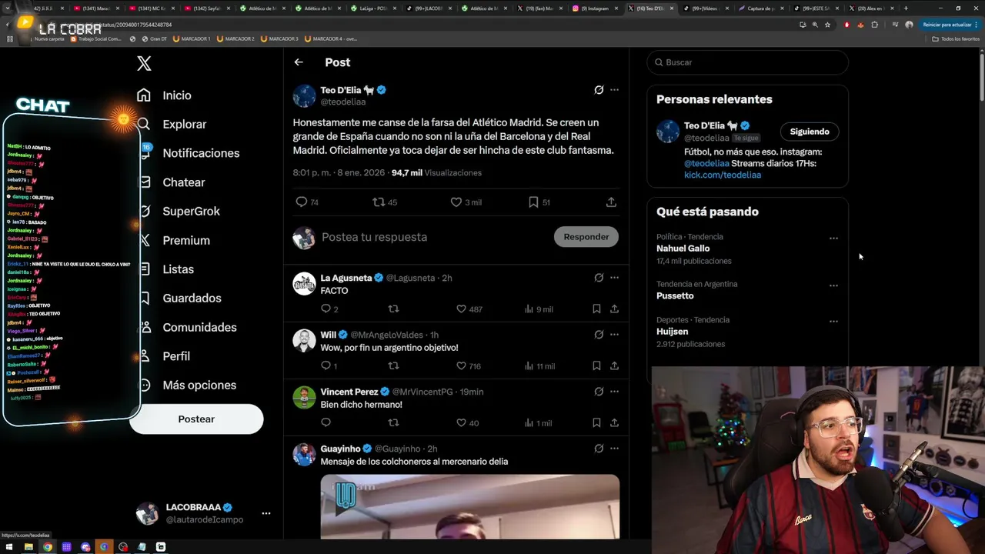985x554 pixels.
Task: Click the Responder button
Action: coord(586,237)
